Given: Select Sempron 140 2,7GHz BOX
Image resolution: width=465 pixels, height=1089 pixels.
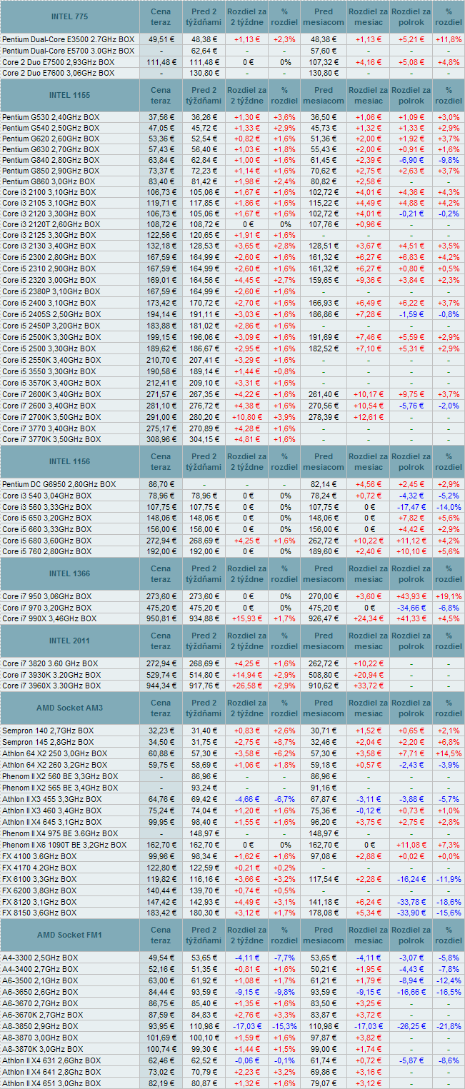Looking at the screenshot, I should tap(48, 731).
